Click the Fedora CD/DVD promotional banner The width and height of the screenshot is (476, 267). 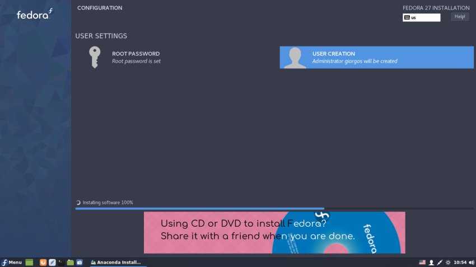coord(274,232)
